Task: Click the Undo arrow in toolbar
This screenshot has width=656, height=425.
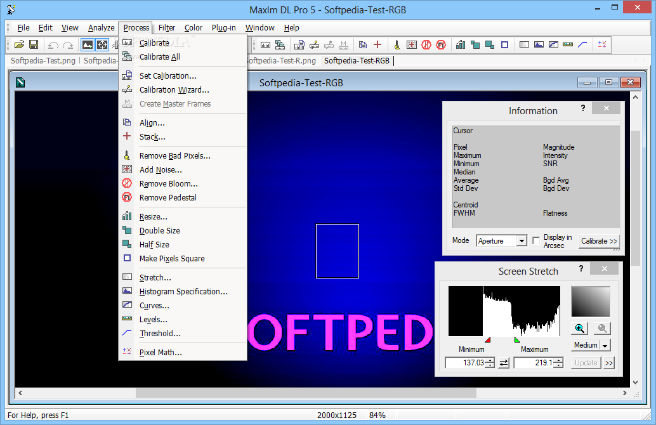Action: click(x=53, y=45)
